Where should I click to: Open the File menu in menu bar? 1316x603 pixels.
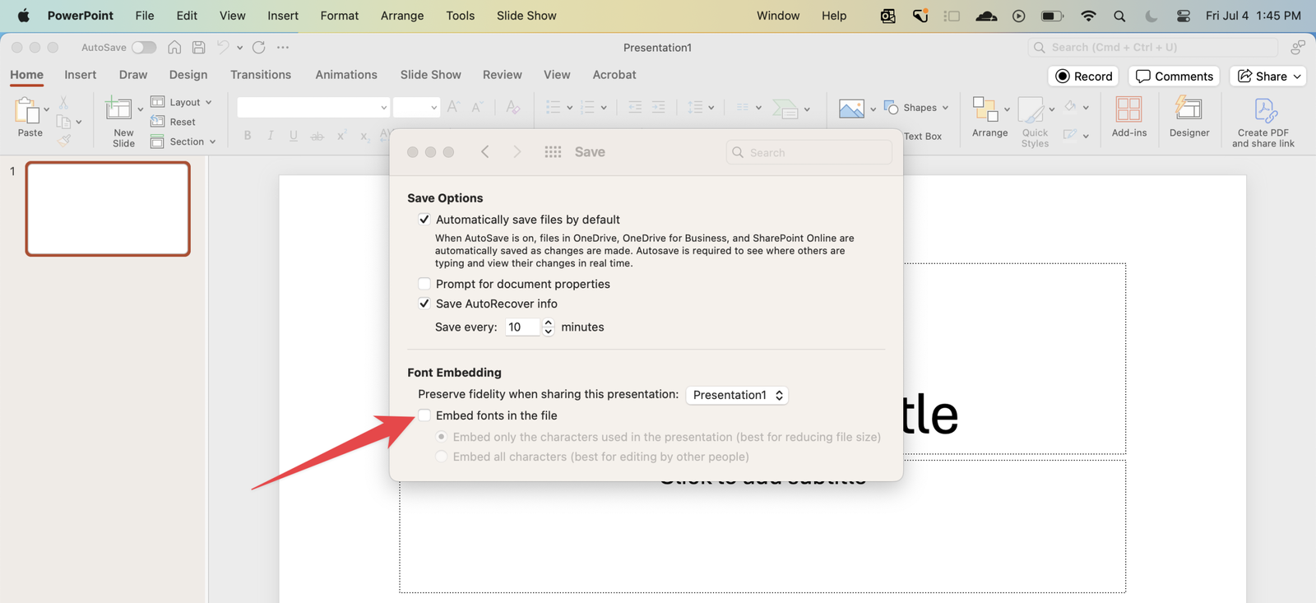[x=145, y=16]
